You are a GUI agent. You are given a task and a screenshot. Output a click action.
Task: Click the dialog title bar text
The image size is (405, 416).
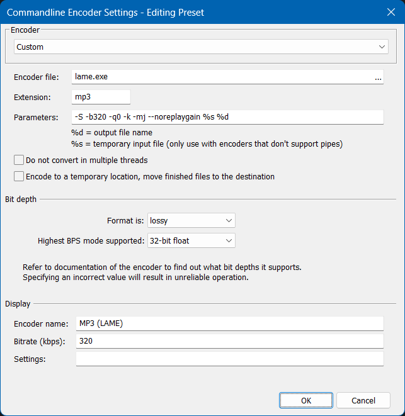(105, 13)
